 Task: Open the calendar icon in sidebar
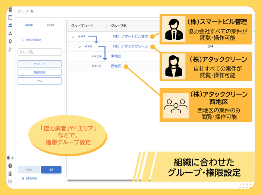pos(10,17)
